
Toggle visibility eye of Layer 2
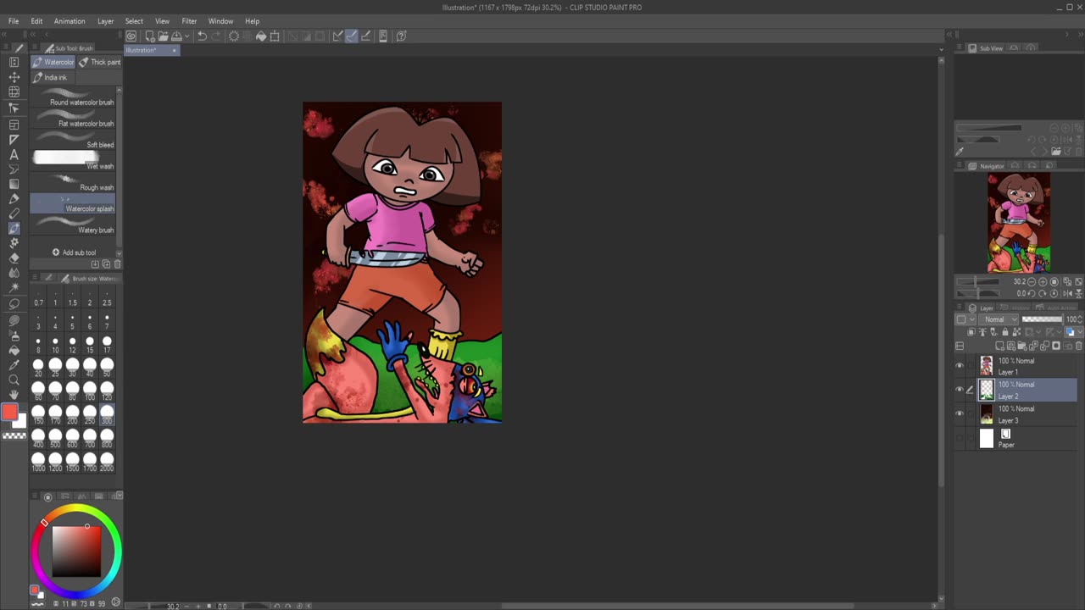(x=960, y=390)
